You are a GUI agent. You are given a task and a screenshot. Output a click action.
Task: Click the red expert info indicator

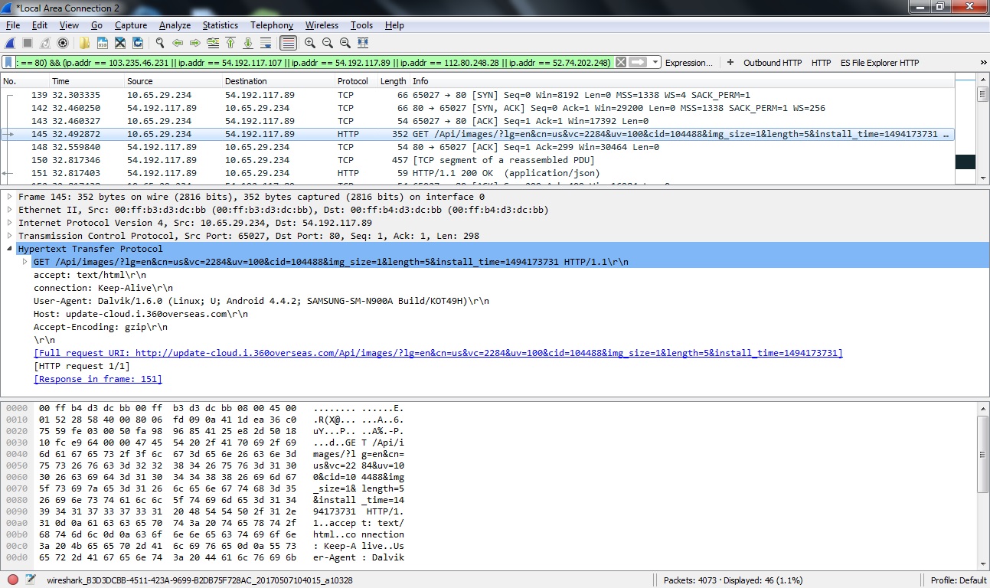pos(13,580)
